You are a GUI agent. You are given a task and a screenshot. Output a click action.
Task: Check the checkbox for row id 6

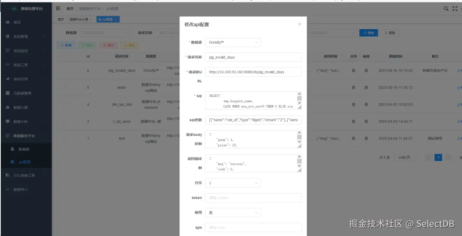pyautogui.click(x=64, y=70)
